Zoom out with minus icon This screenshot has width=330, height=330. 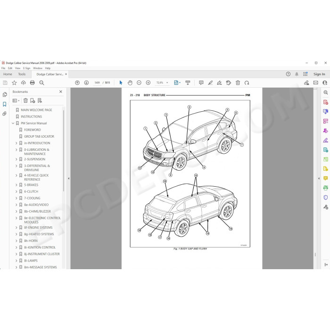tap(139, 82)
